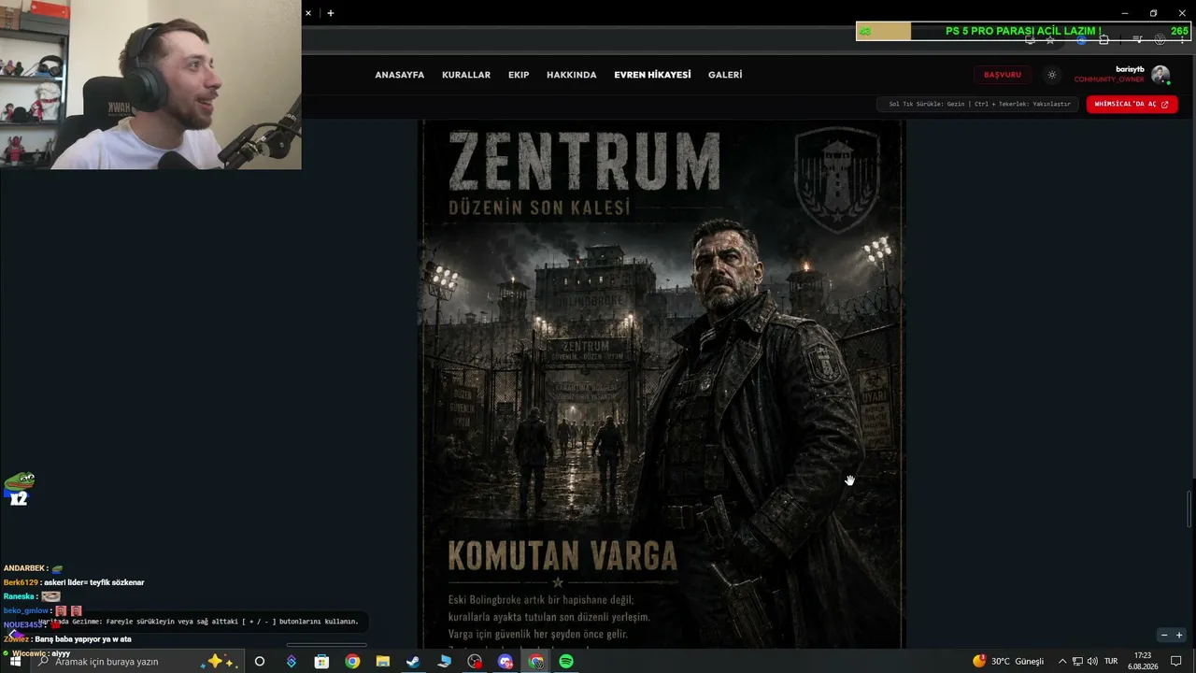Viewport: 1196px width, 673px height.
Task: Click the webcam overlay of the streamer
Action: point(150,84)
